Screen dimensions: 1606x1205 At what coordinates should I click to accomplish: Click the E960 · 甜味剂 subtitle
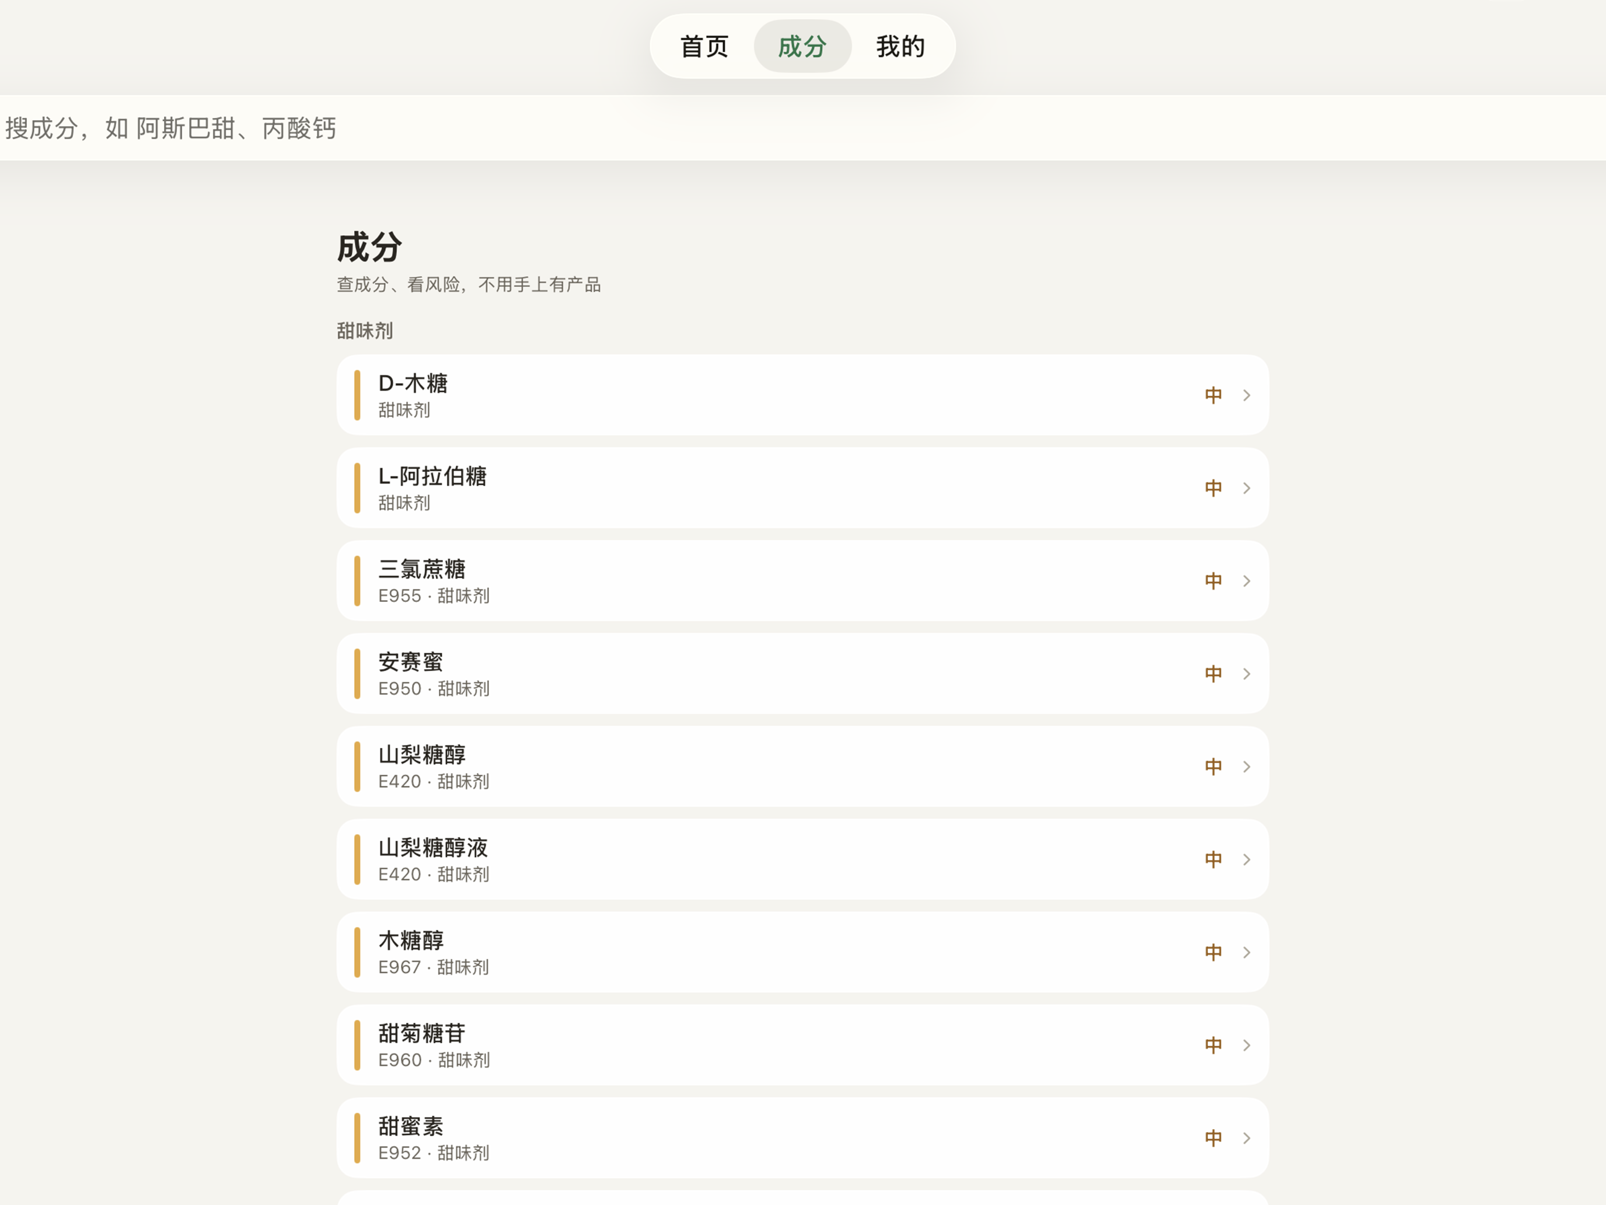[434, 1060]
